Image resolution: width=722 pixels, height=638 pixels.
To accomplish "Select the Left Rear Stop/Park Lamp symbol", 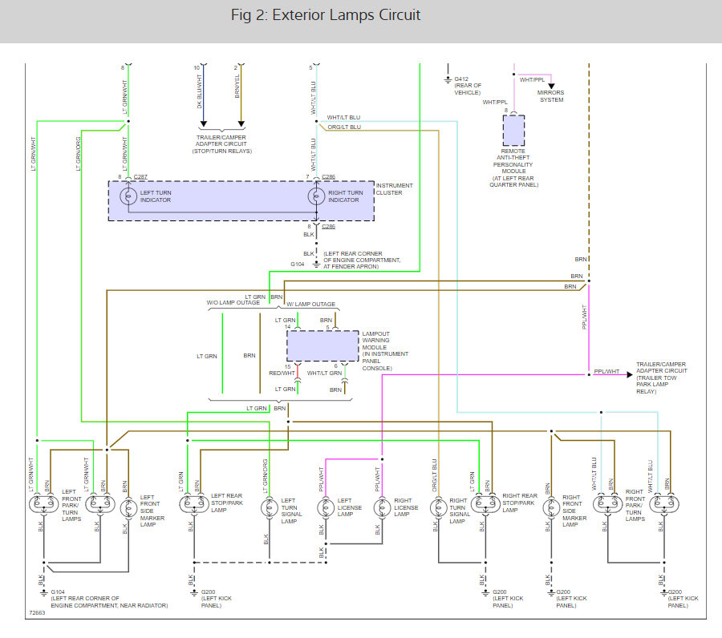I will 194,503.
